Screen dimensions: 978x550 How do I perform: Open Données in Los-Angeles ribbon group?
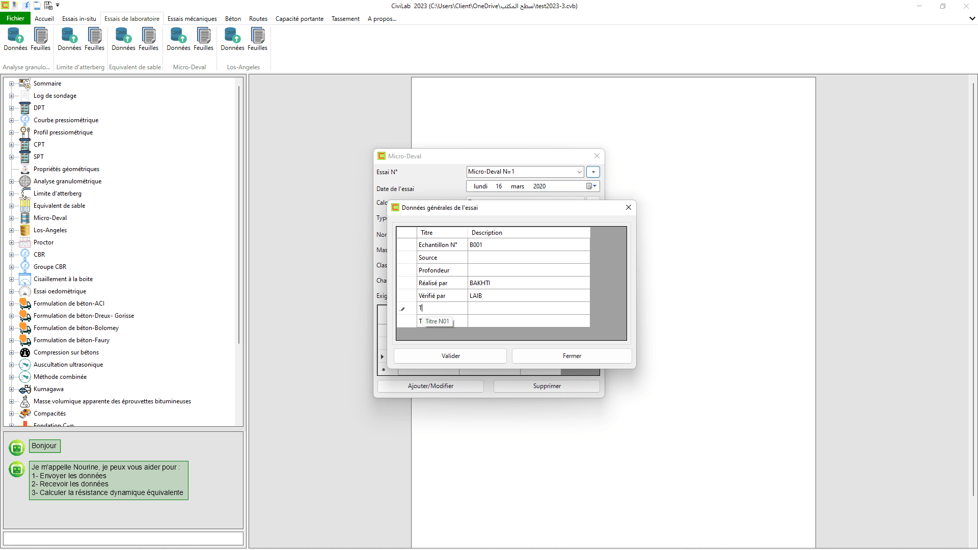click(x=232, y=39)
